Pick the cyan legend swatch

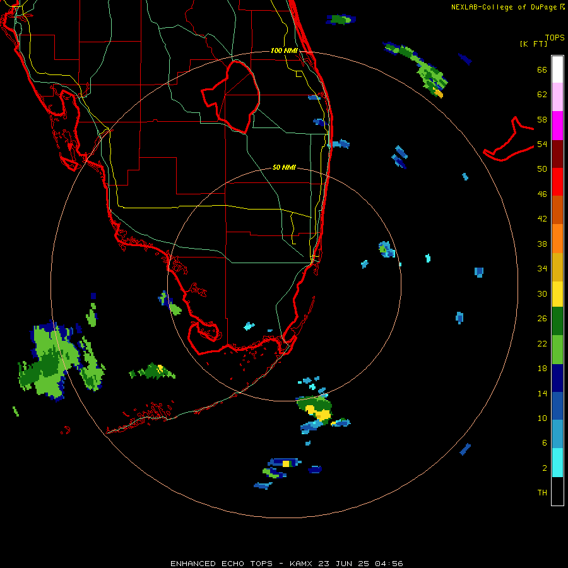click(x=557, y=463)
